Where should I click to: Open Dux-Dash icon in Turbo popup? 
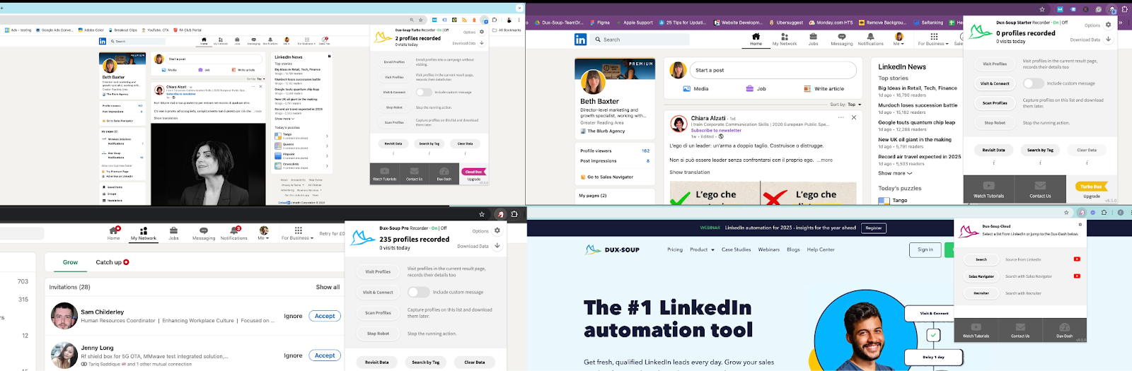coord(444,171)
